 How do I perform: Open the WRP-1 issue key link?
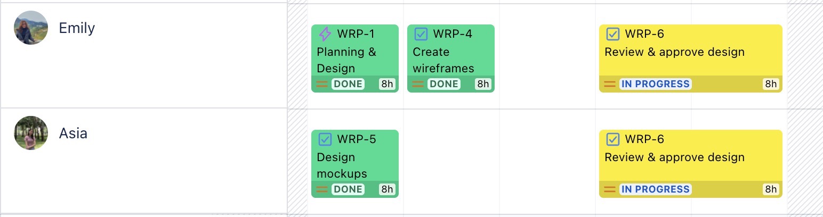(356, 35)
